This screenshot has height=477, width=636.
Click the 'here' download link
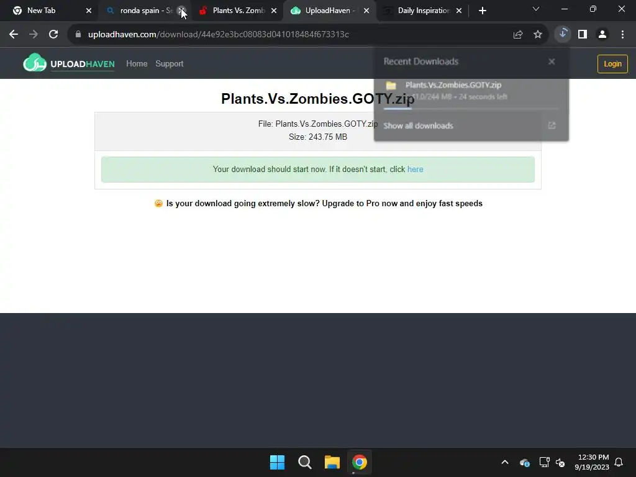[415, 169]
